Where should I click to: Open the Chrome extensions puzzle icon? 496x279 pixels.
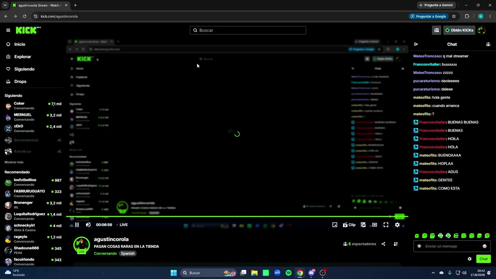point(467,16)
